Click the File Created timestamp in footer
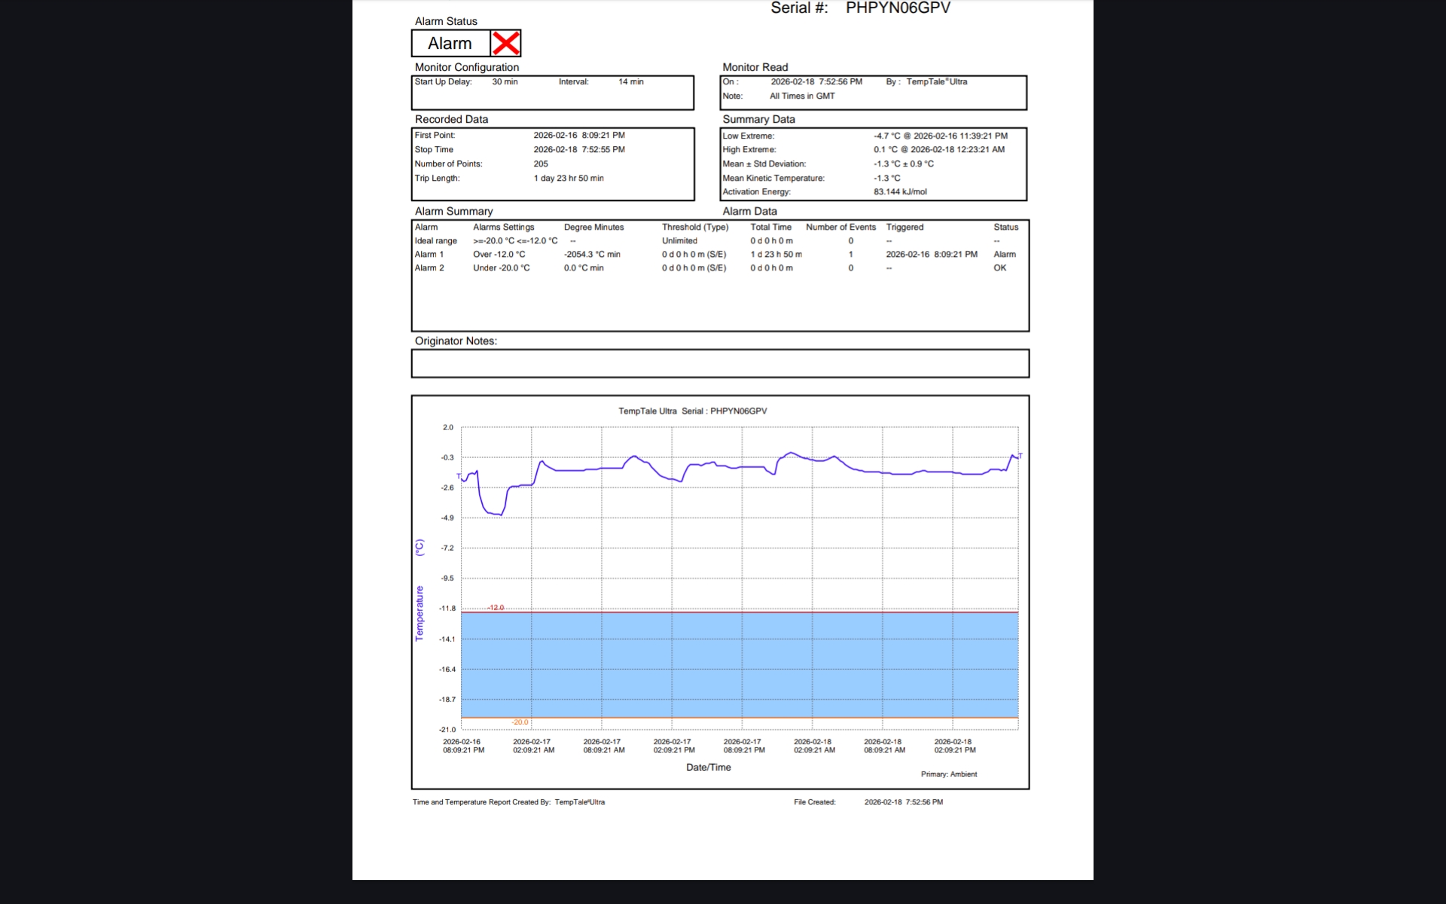 (903, 802)
